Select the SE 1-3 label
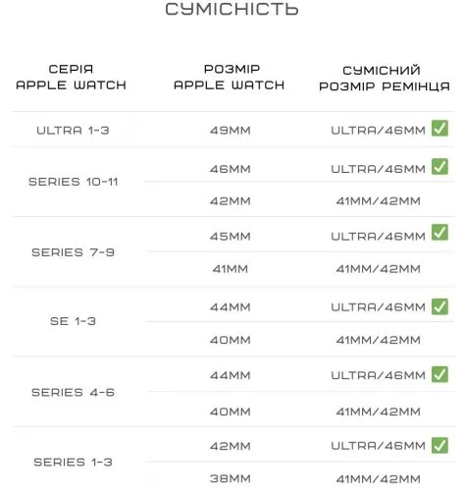This screenshot has height=496, width=464. (73, 321)
